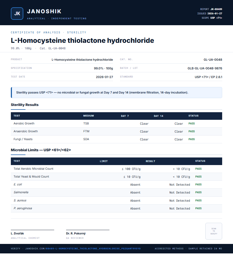Viewport: 233px width, 261px height.
Task: Click the Salmonella row label
Action: (x=21, y=192)
